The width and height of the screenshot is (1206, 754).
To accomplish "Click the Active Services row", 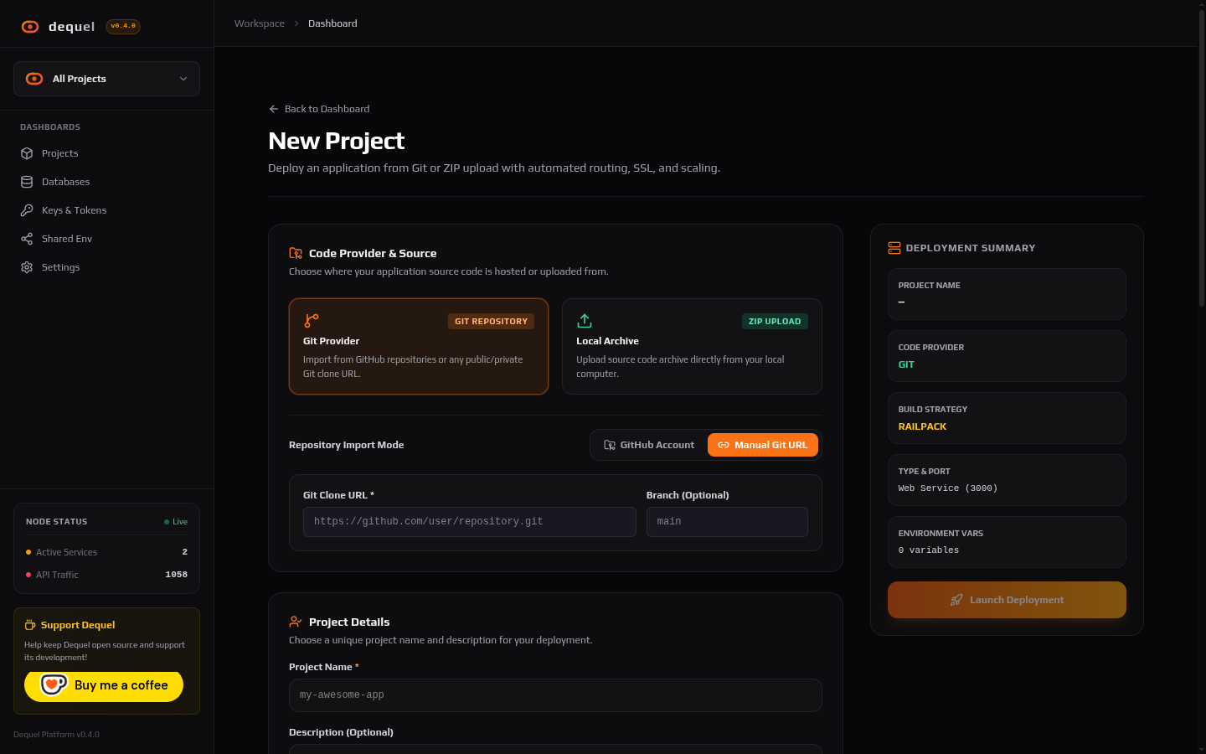I will click(106, 552).
